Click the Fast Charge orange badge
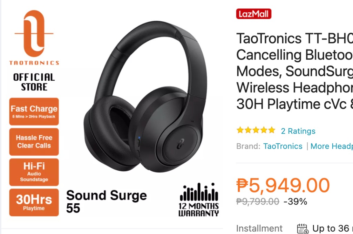 [34, 112]
